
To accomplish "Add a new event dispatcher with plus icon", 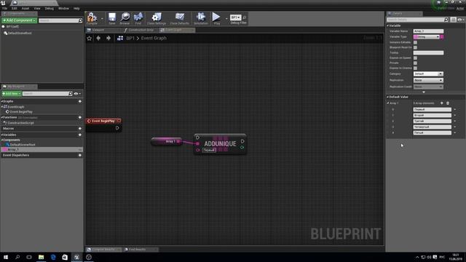I will point(79,155).
